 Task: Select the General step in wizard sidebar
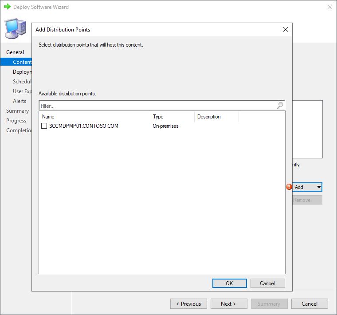[x=15, y=52]
